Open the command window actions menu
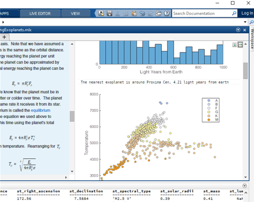254x202 pixels. tap(245, 185)
